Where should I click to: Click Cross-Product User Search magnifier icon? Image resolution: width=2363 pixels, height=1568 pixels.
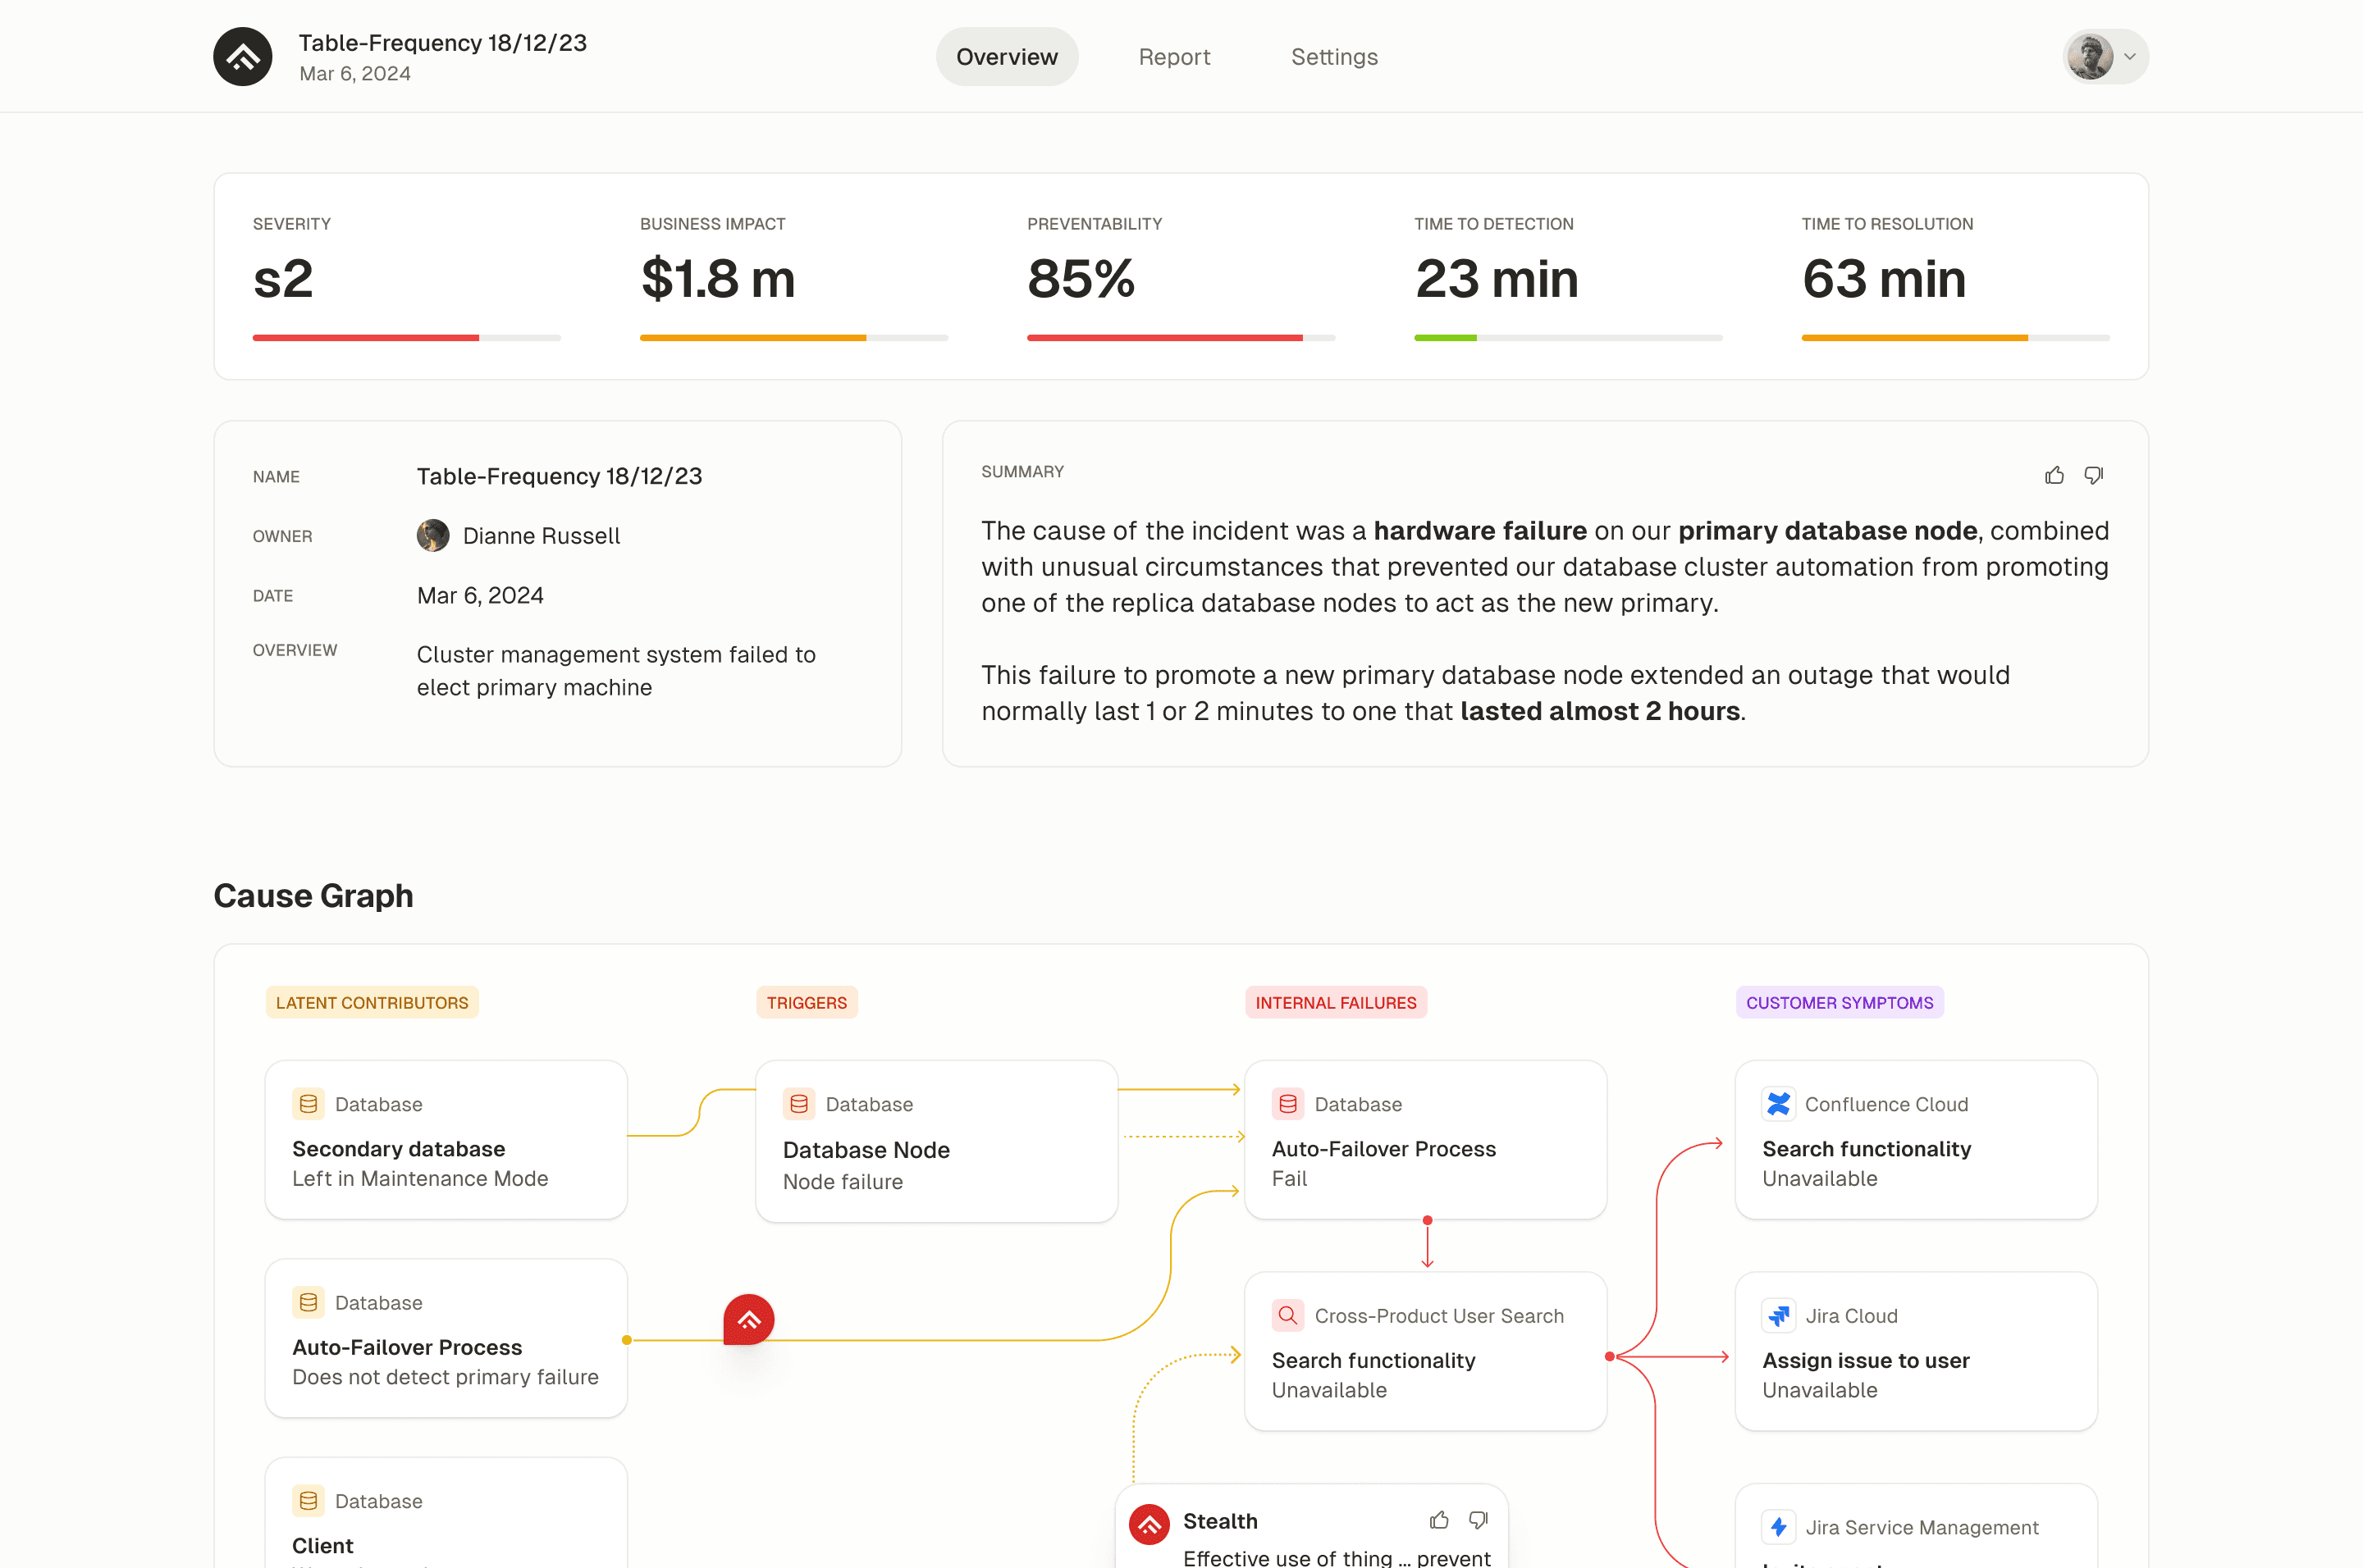point(1287,1316)
